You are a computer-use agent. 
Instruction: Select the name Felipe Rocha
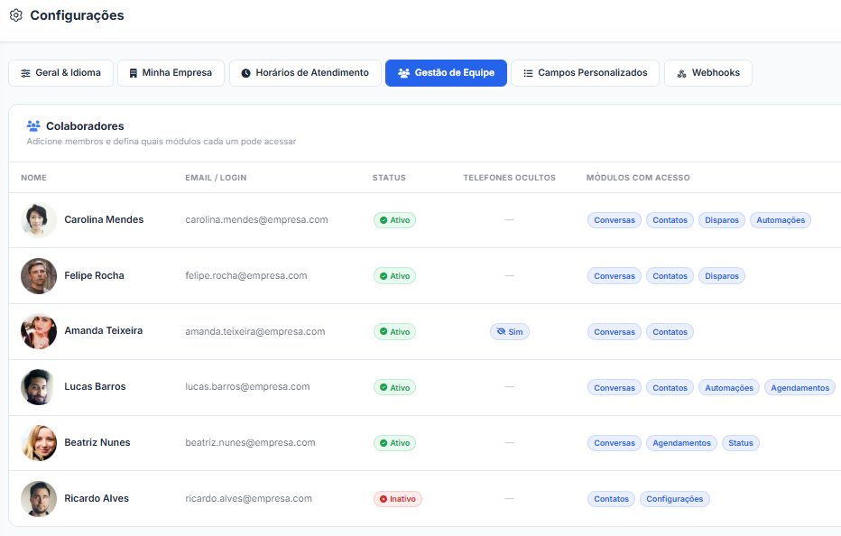point(95,275)
